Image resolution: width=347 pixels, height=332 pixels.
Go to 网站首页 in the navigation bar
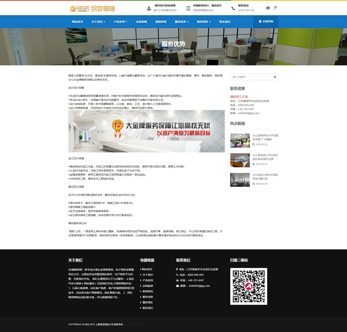point(77,22)
